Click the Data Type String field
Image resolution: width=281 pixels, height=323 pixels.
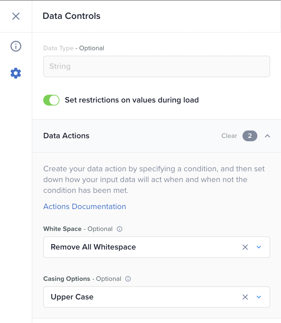pyautogui.click(x=157, y=66)
